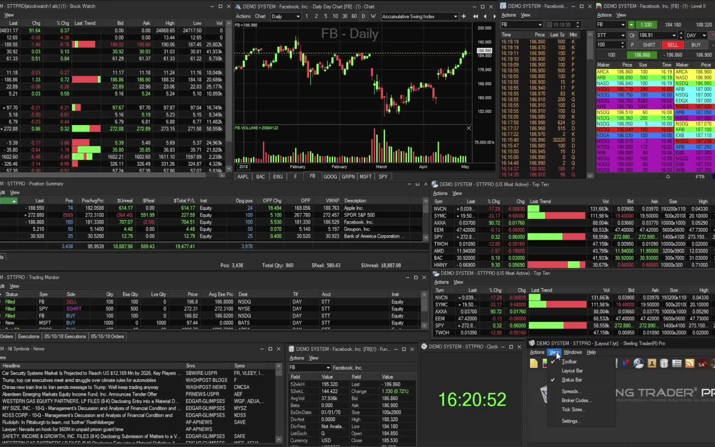
Task: Open 186.91 price dropdown in Level II
Action: click(x=674, y=35)
